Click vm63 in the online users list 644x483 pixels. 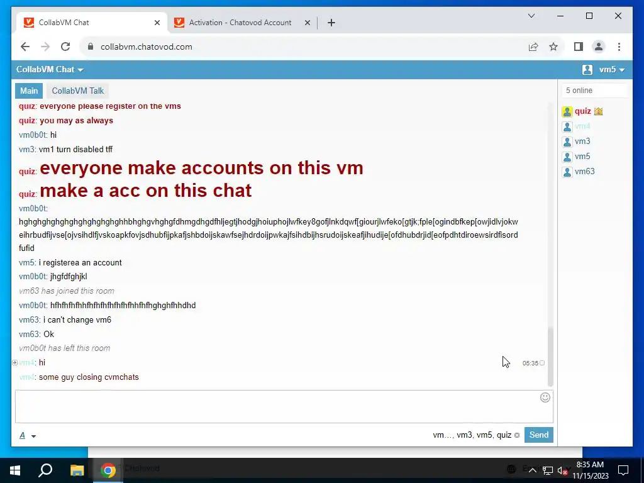pyautogui.click(x=584, y=172)
